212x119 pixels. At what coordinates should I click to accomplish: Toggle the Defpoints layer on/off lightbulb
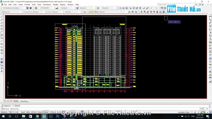[88, 12]
